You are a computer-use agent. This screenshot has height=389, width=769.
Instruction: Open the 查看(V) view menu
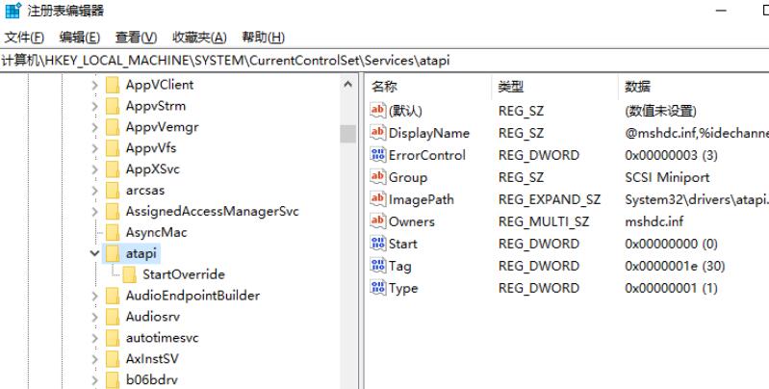tap(134, 38)
